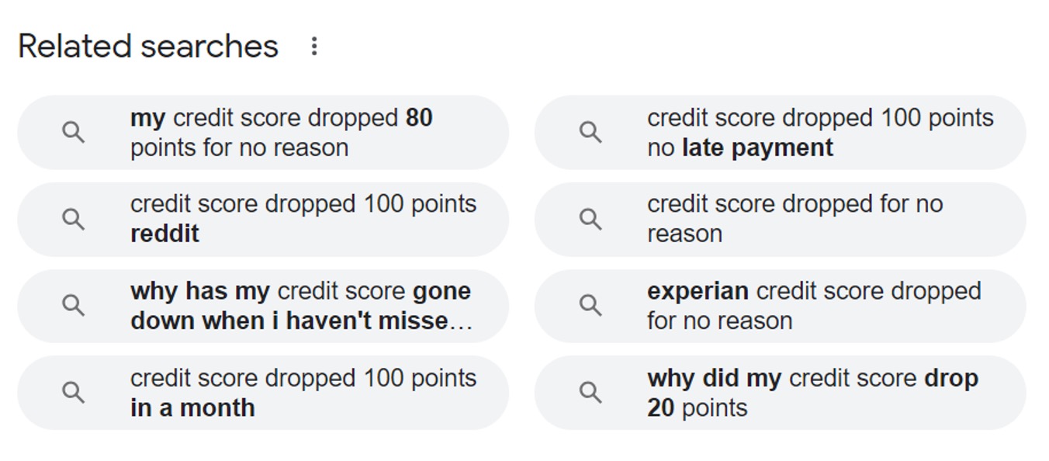Click magnifier beside 'credit score dropped for no reason'
The image size is (1049, 461).
click(x=590, y=220)
